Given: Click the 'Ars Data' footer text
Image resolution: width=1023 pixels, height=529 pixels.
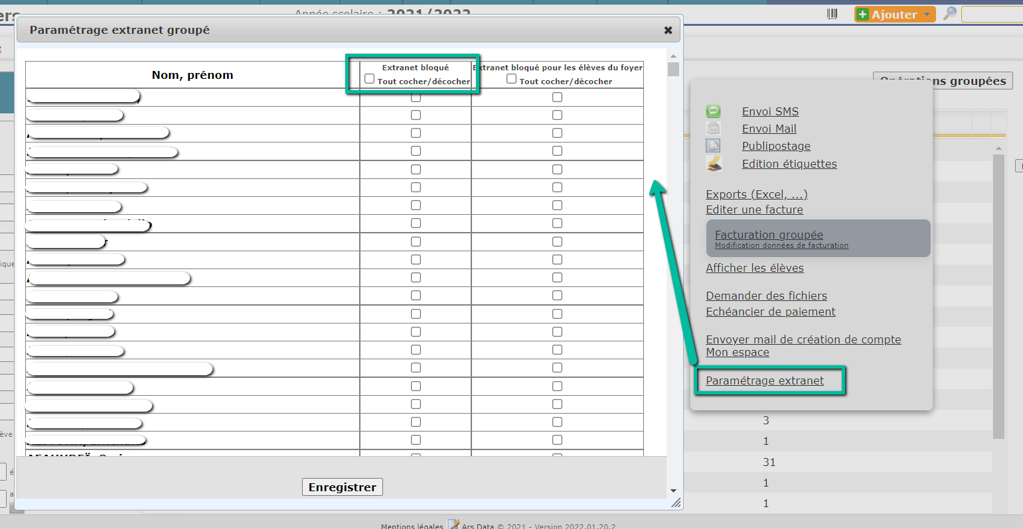Looking at the screenshot, I should pos(479,526).
